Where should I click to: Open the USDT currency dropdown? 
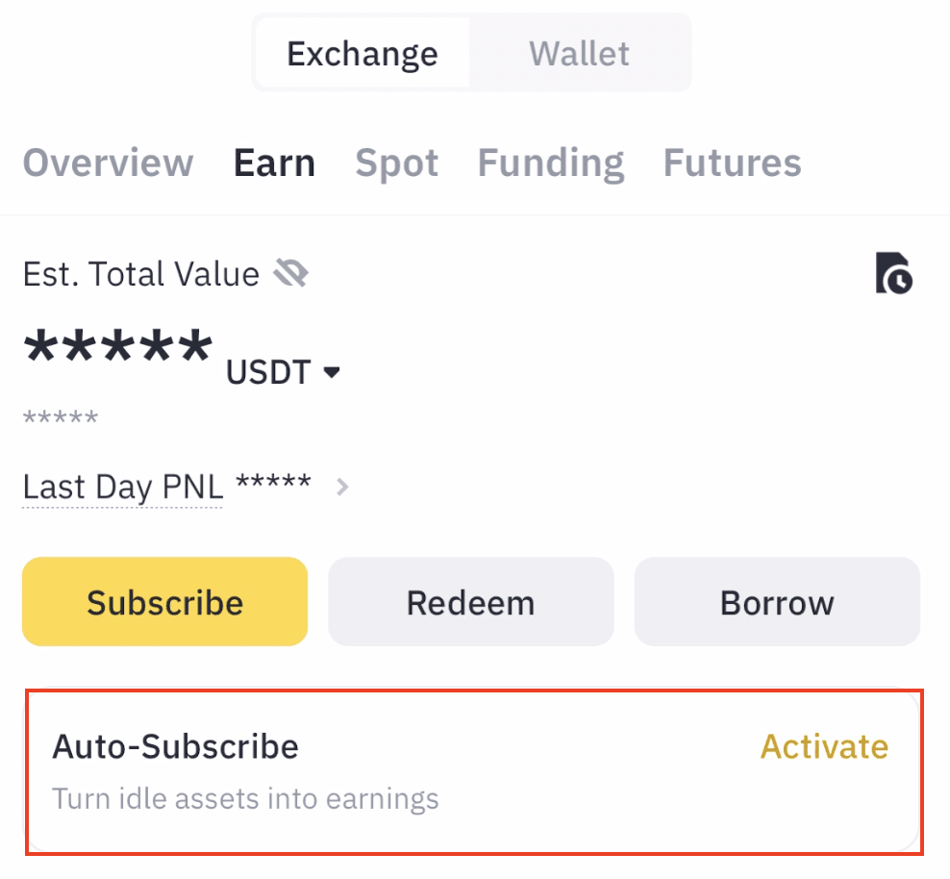[x=269, y=372]
